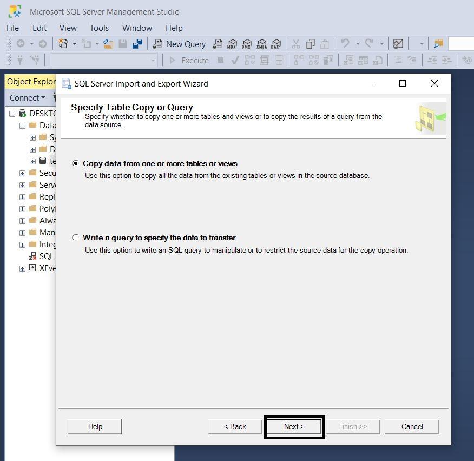Click the wizard's Help button
The width and height of the screenshot is (474, 461).
(x=95, y=426)
